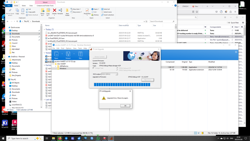Click the Firefox bookmark star icon
Viewport: 250px width, 141px height.
(197, 12)
